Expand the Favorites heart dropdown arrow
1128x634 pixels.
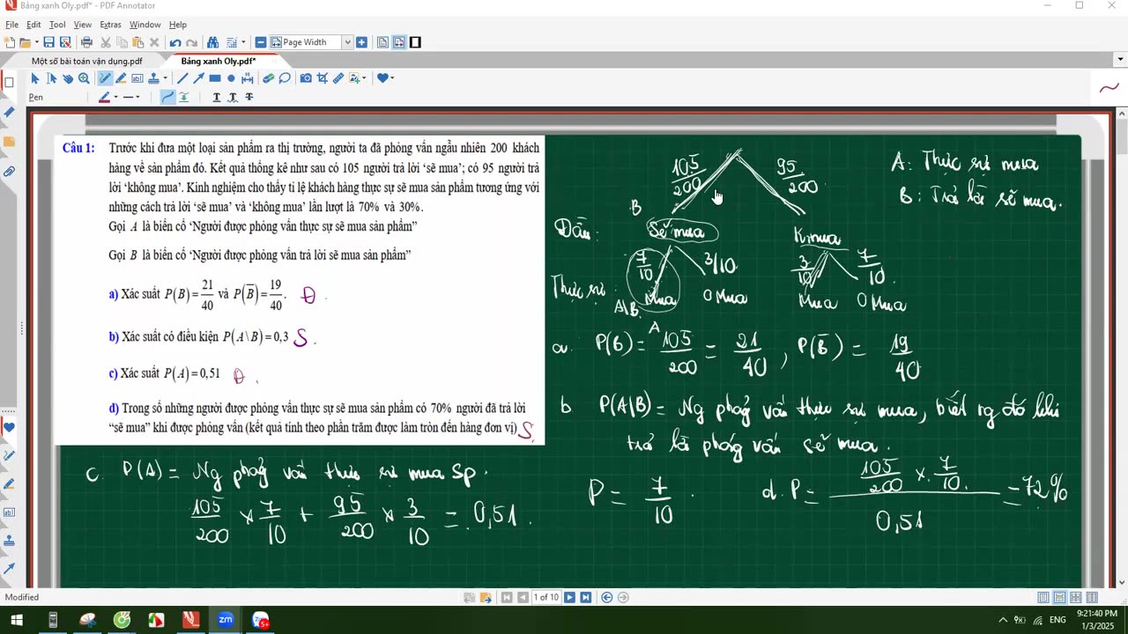point(392,78)
